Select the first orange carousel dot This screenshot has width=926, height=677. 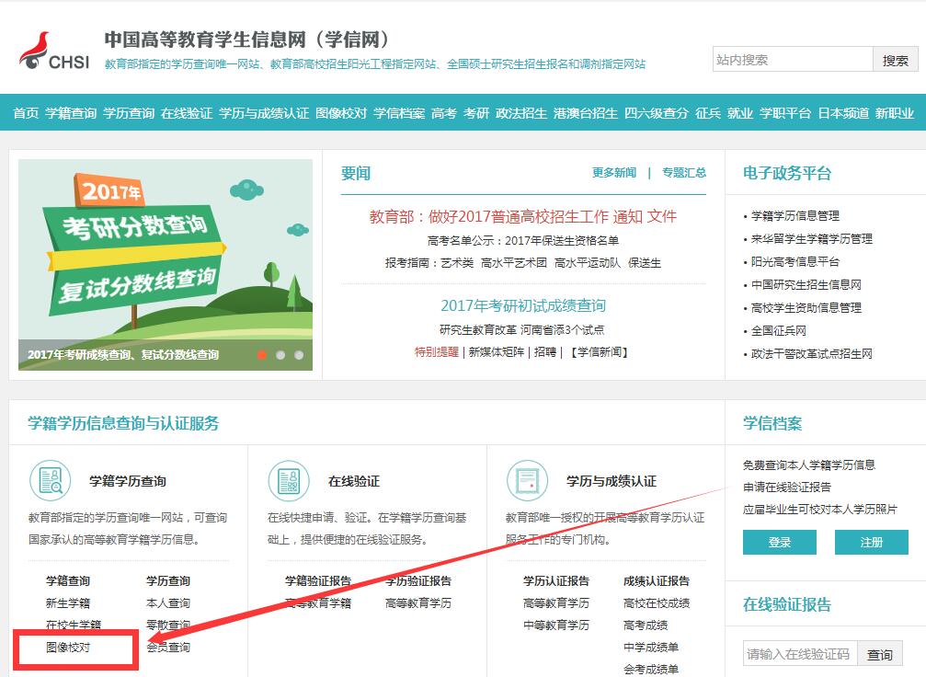tap(262, 354)
